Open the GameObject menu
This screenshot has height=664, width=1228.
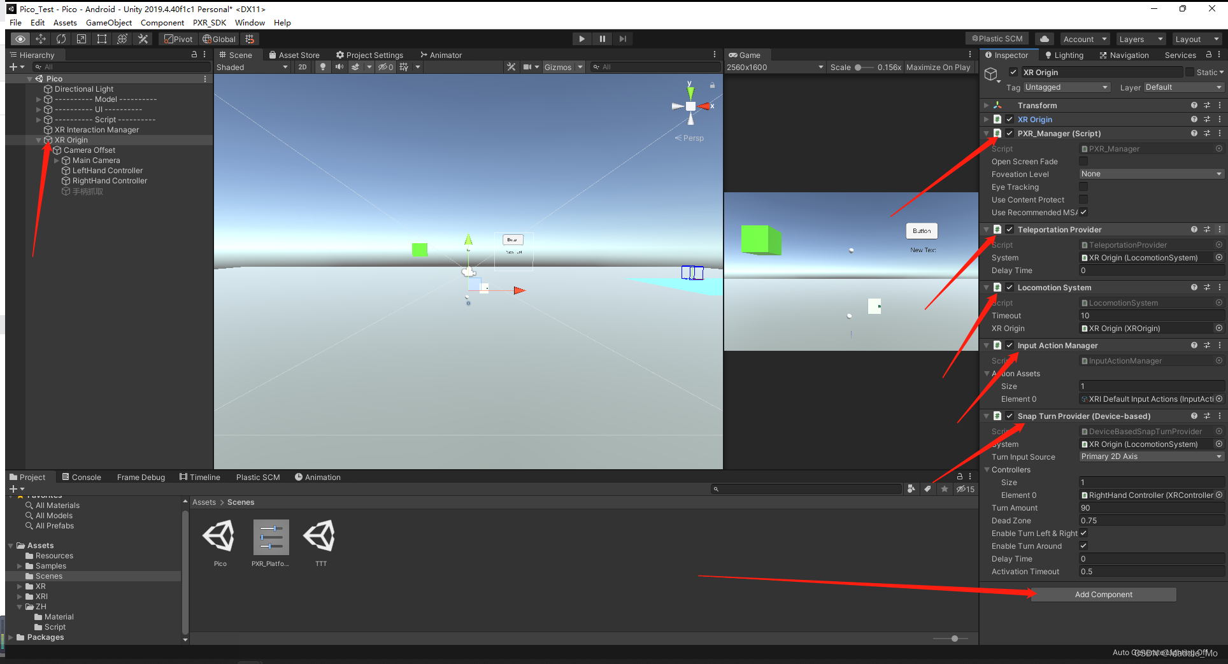109,22
